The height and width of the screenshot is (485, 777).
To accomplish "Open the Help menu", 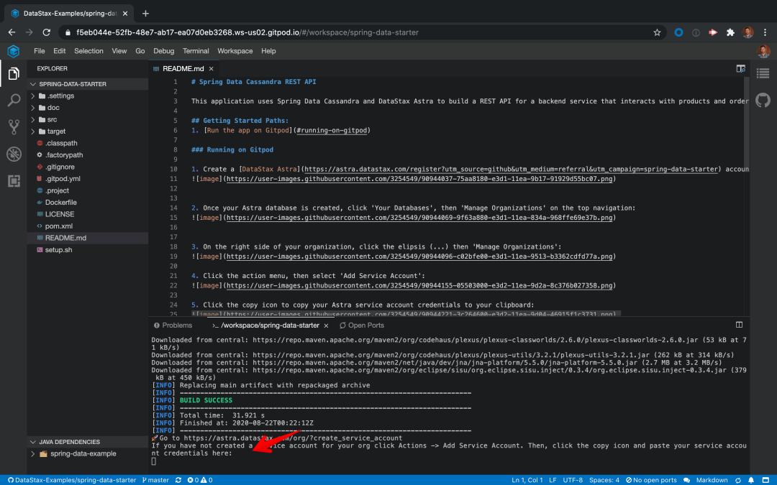I will 268,51.
